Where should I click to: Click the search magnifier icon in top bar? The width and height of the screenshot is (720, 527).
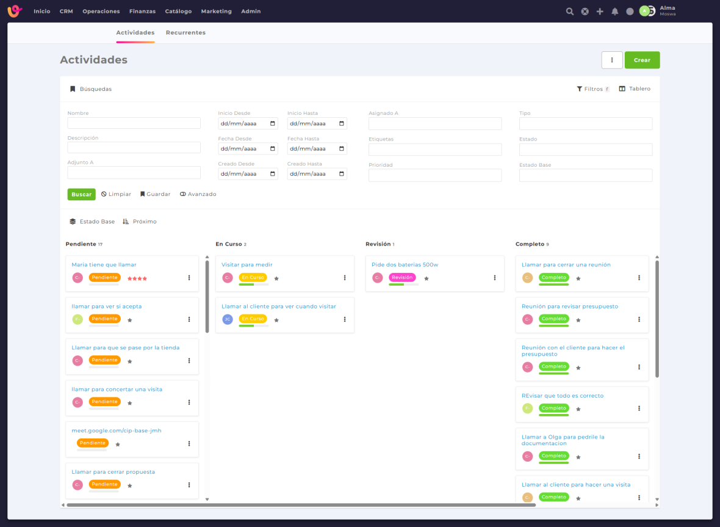coord(570,12)
